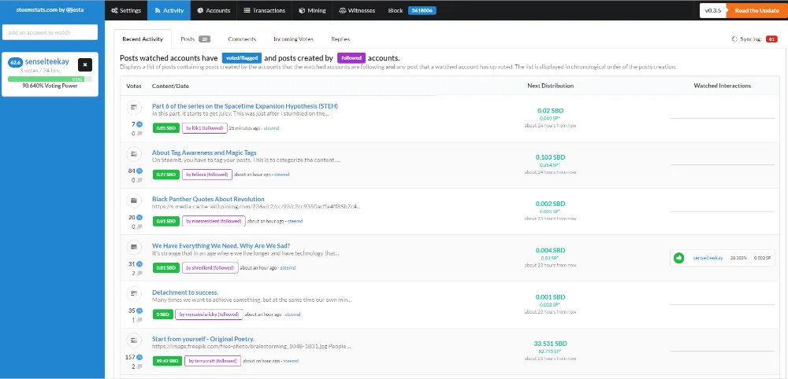
Task: Click by shredlord (followed) author tag
Action: 210,267
